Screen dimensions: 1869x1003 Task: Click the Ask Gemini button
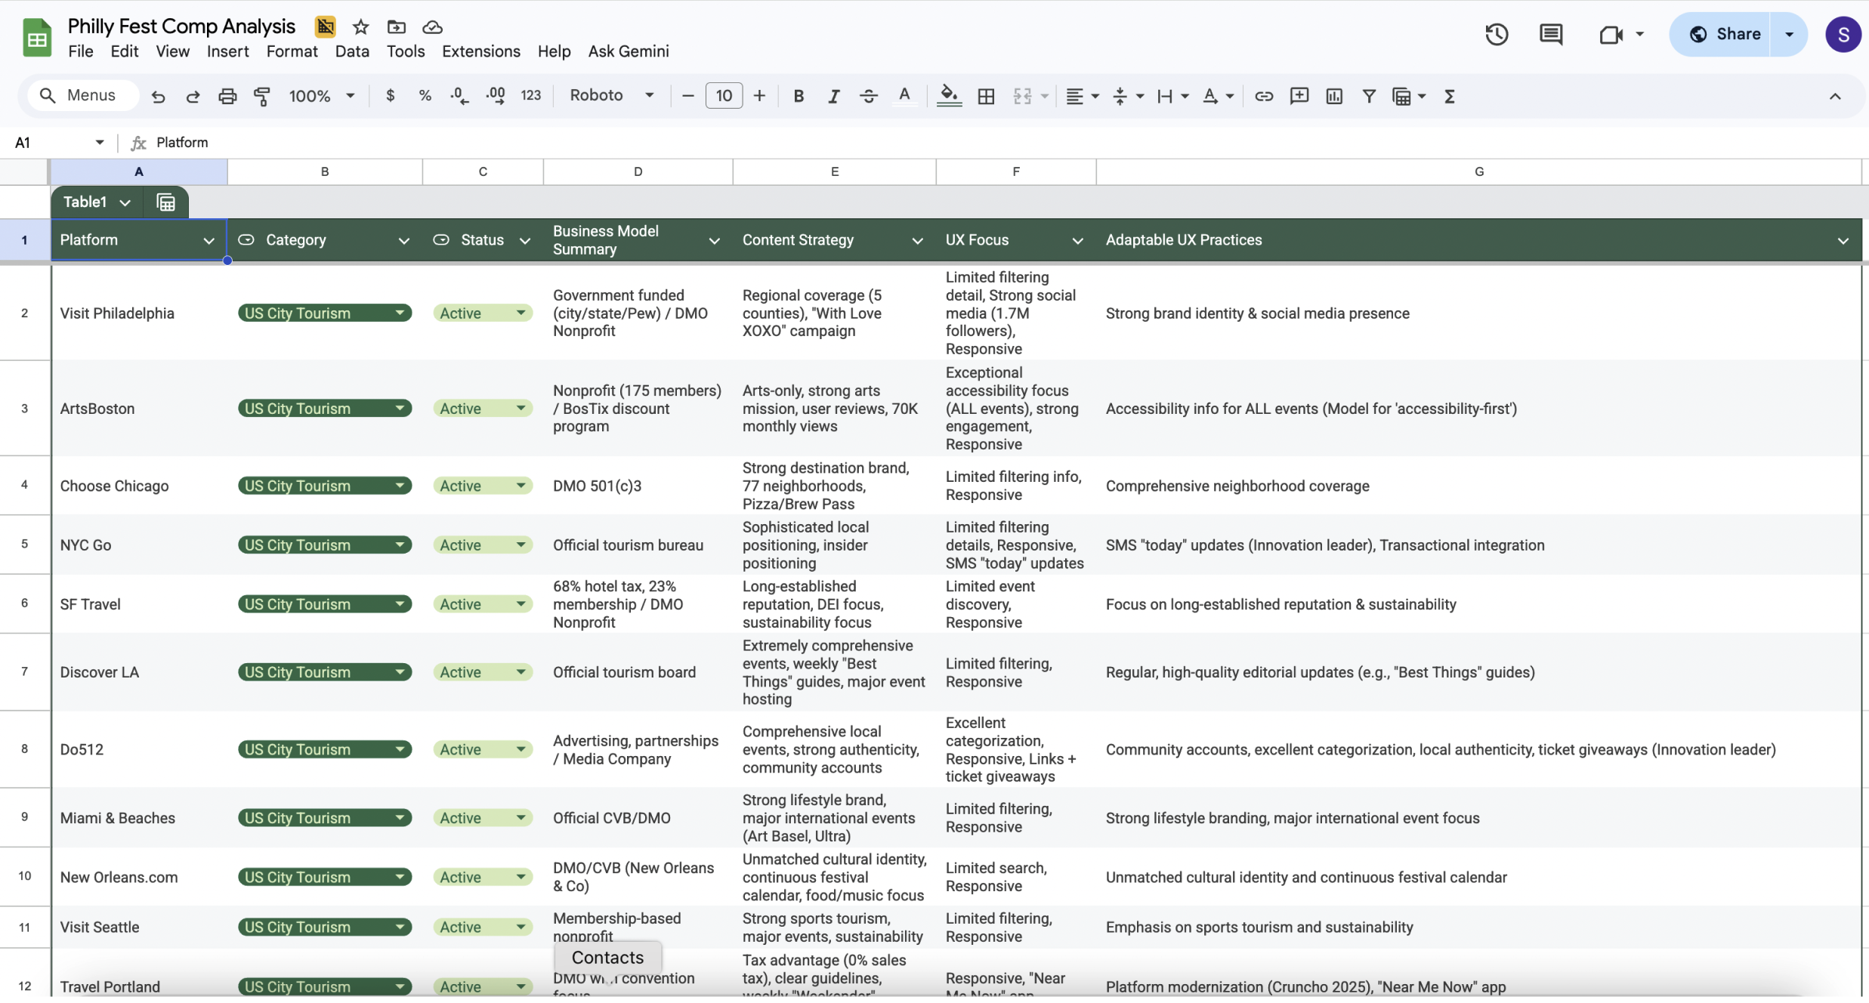[628, 51]
